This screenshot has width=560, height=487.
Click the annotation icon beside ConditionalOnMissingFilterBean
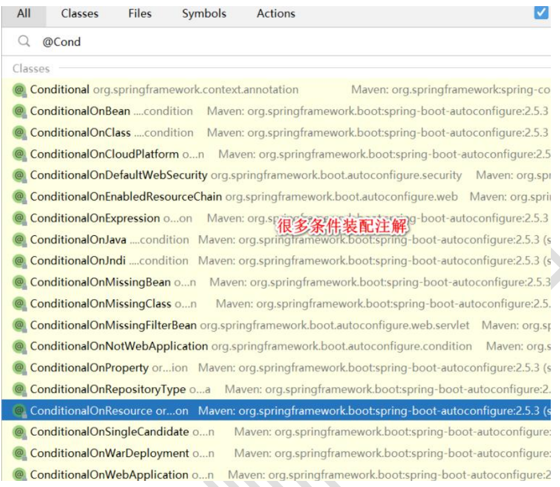pos(20,325)
